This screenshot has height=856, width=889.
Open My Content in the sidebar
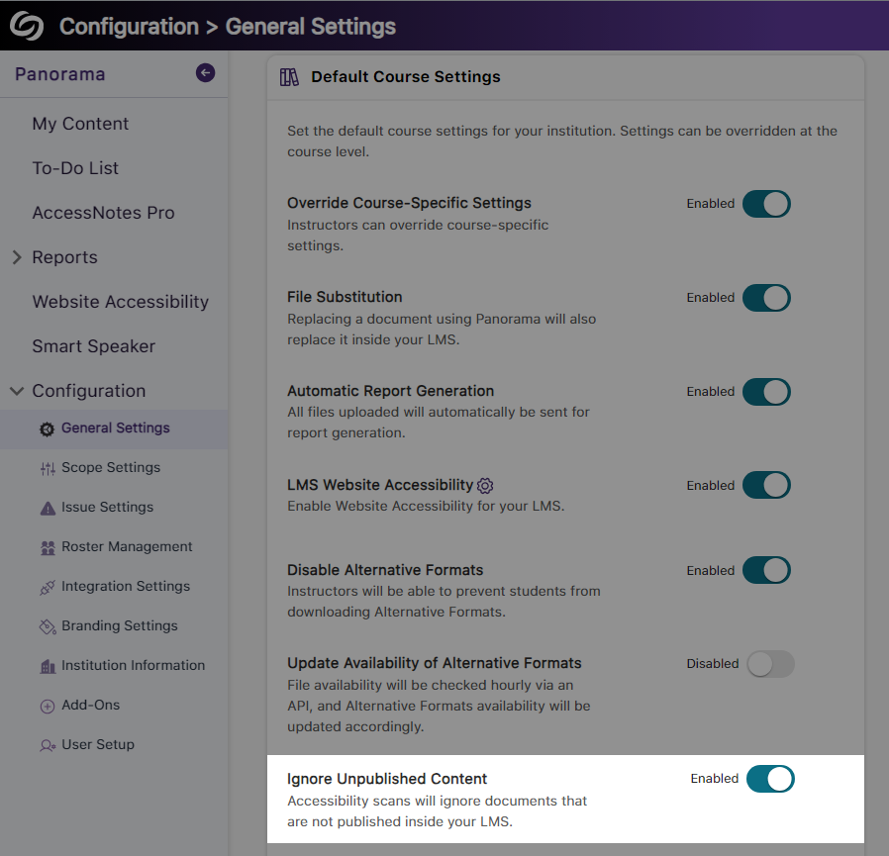coord(80,124)
